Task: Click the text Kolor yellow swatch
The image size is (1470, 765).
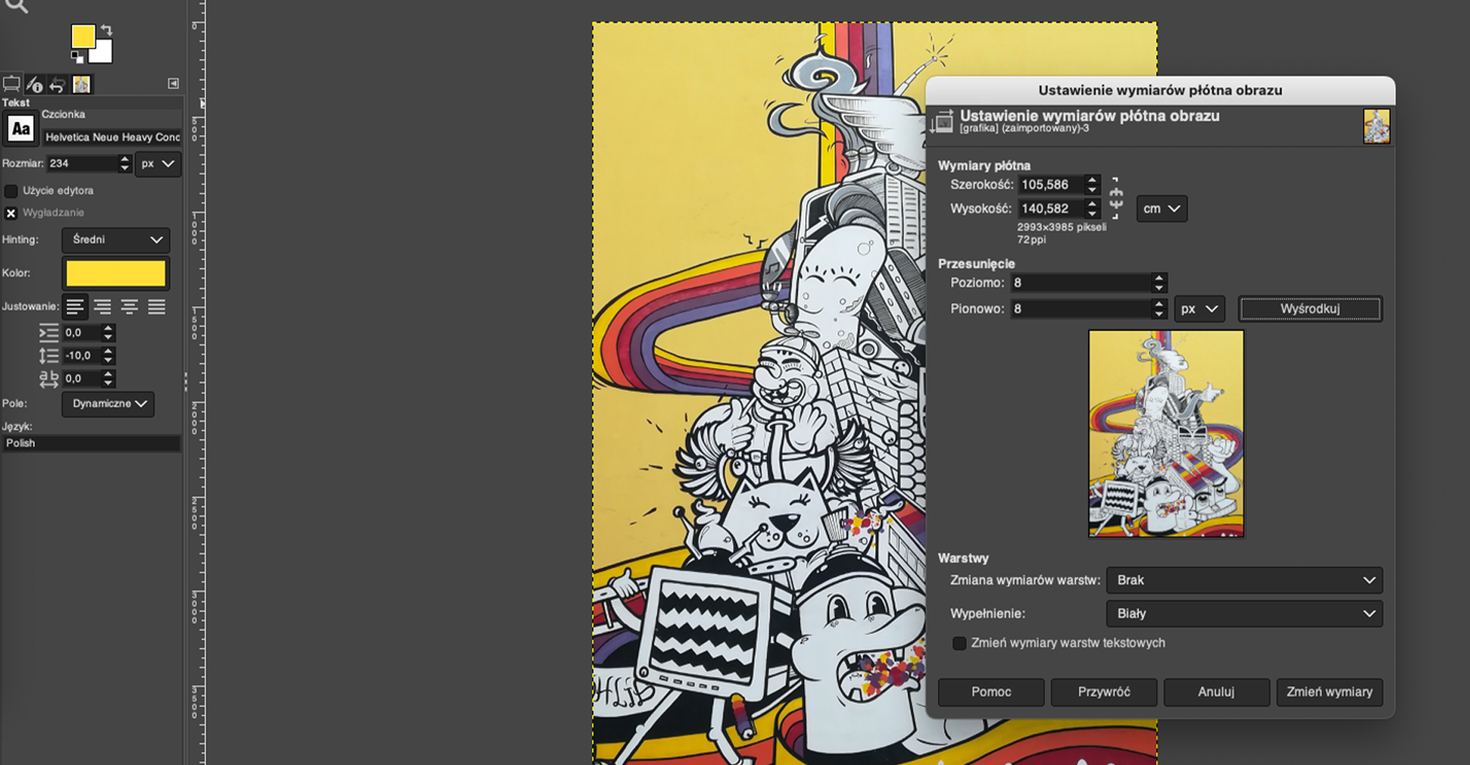Action: click(116, 273)
